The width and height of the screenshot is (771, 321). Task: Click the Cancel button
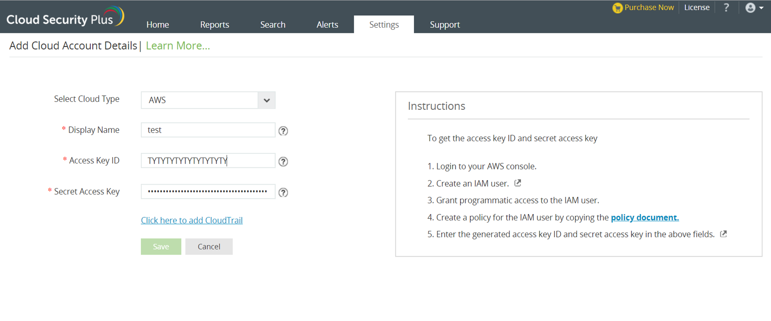point(209,247)
